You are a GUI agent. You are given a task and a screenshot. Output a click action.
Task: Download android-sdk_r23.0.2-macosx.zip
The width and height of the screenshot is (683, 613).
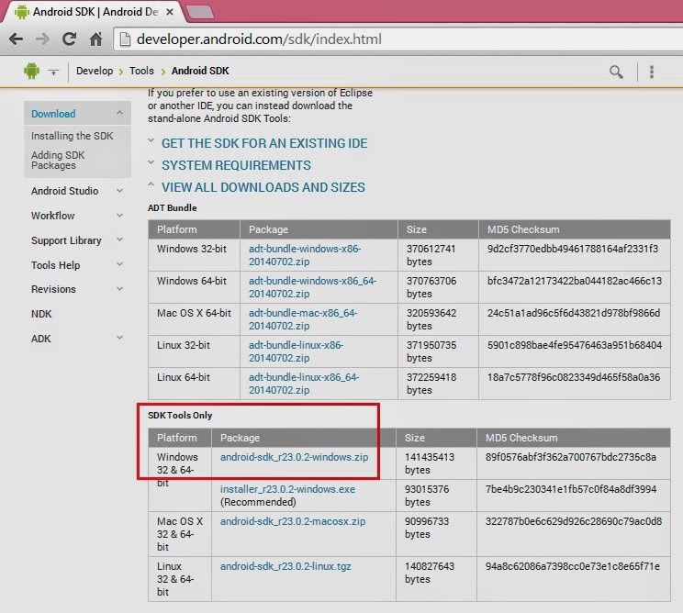tap(293, 521)
